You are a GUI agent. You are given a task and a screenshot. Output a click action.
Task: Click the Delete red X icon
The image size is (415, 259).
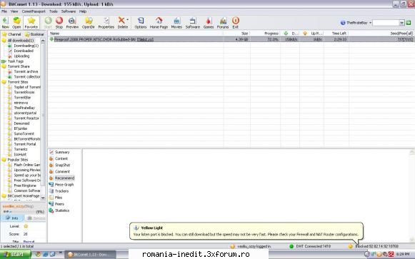click(121, 20)
